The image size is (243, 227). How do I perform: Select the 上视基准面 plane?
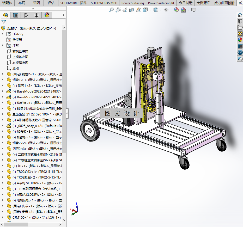20,57
